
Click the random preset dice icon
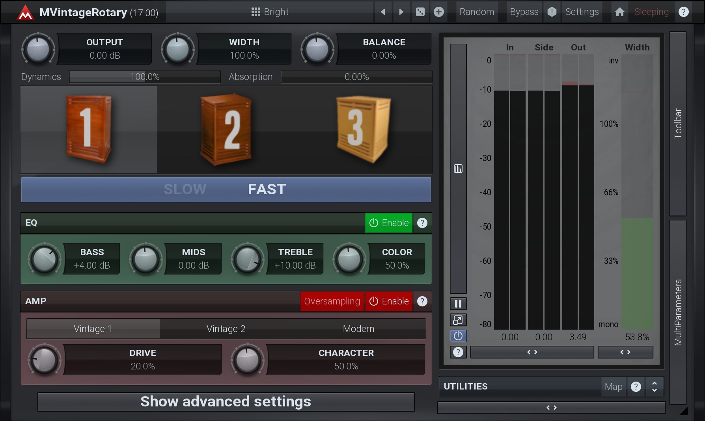[420, 12]
